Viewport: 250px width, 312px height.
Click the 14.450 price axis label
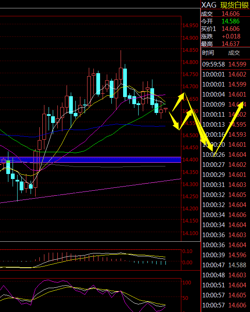[x=190, y=148]
